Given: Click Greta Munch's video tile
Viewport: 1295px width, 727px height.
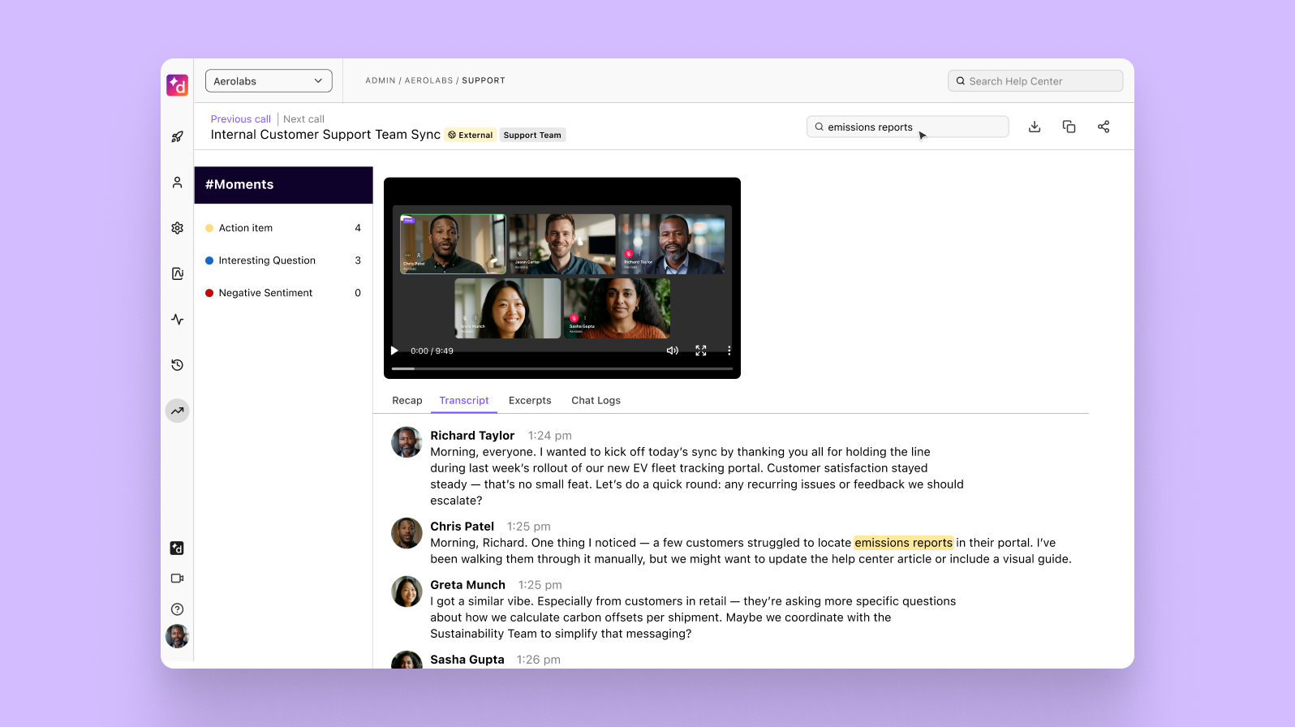Looking at the screenshot, I should [508, 308].
